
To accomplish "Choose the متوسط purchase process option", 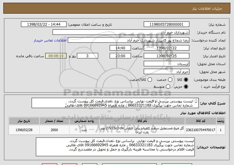I will pos(168,87).
